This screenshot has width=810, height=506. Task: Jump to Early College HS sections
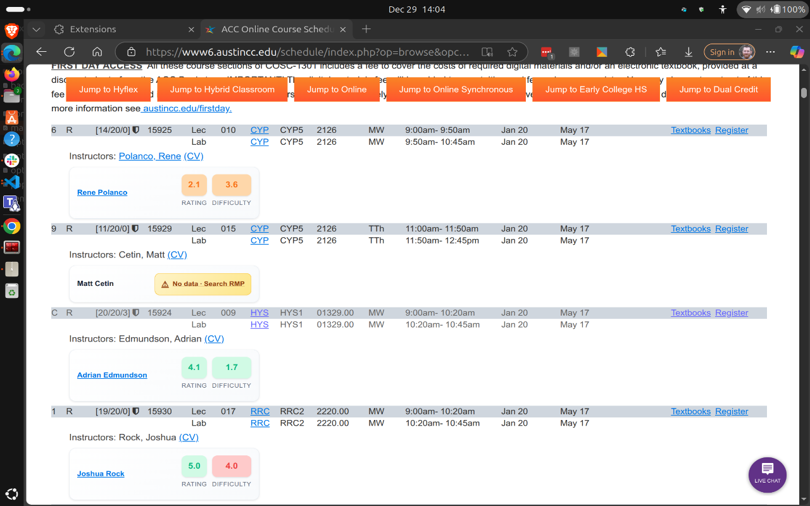(x=596, y=89)
